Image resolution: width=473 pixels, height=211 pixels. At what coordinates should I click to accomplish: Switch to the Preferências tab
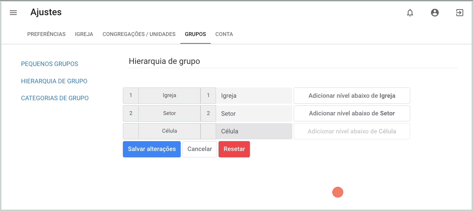click(46, 34)
